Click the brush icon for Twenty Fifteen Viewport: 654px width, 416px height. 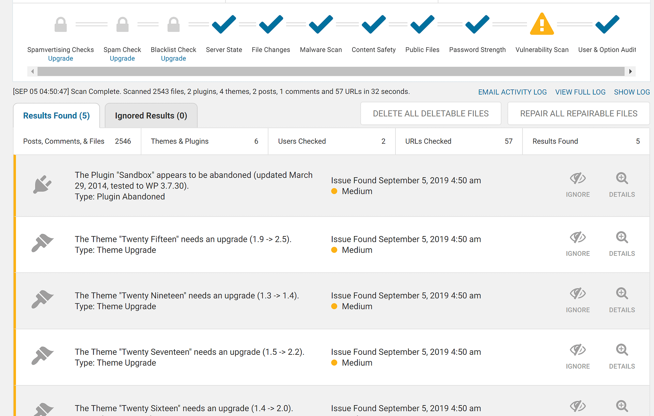point(42,243)
